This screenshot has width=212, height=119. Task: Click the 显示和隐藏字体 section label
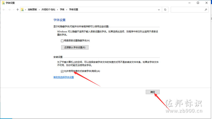click(81, 27)
